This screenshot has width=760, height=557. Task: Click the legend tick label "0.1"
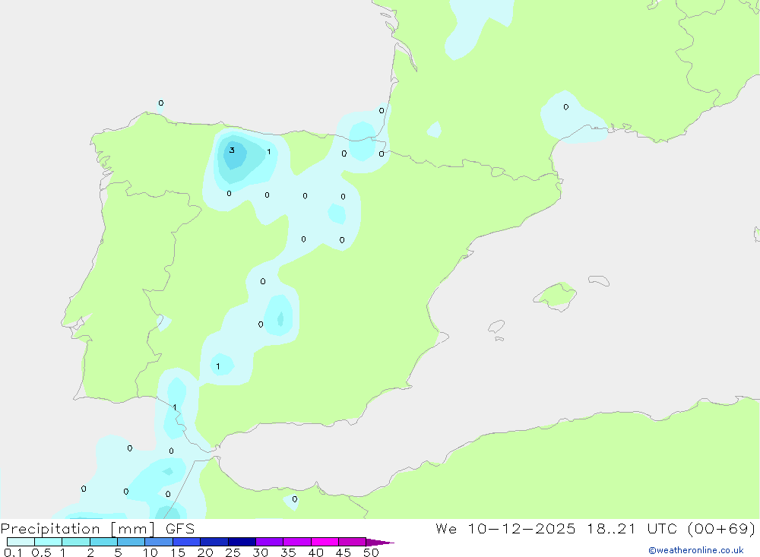[13, 552]
